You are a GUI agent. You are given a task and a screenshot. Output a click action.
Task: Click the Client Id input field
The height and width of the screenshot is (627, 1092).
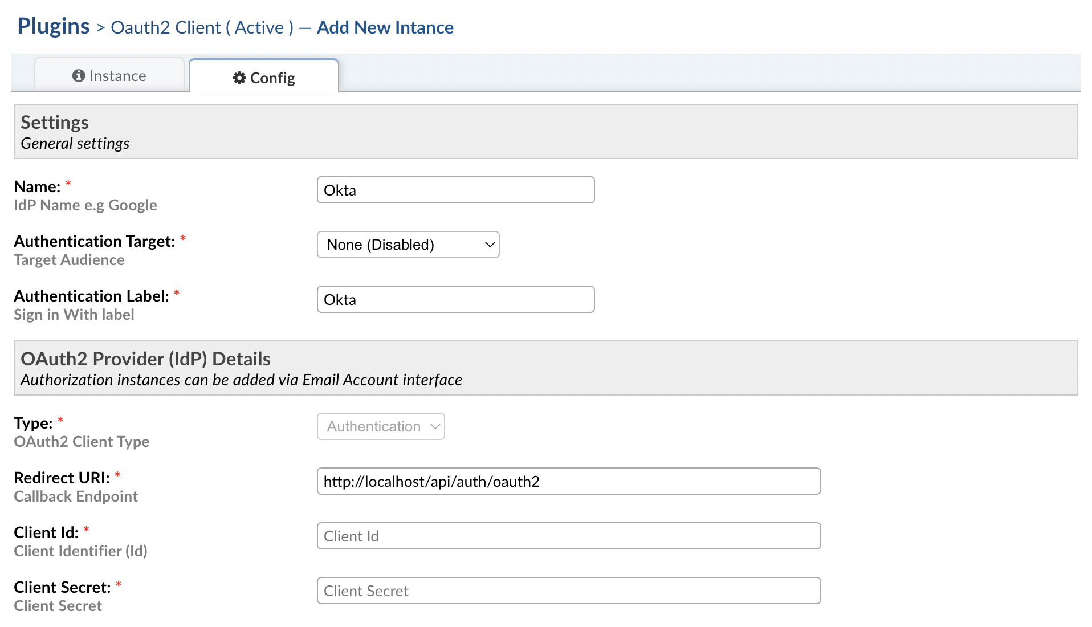pyautogui.click(x=568, y=536)
